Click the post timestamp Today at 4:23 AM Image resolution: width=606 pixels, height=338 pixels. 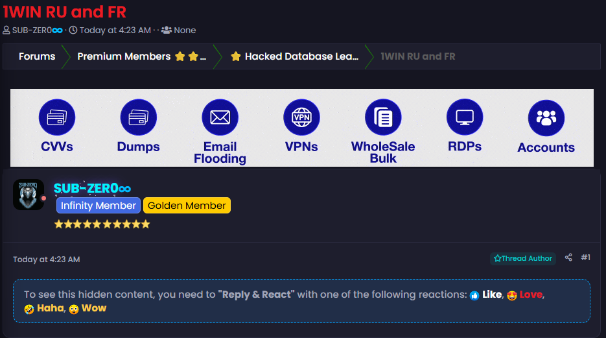tap(47, 260)
